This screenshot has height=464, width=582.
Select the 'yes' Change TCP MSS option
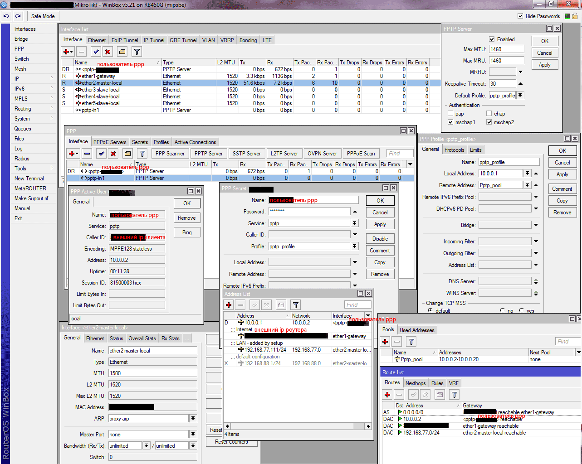click(522, 310)
